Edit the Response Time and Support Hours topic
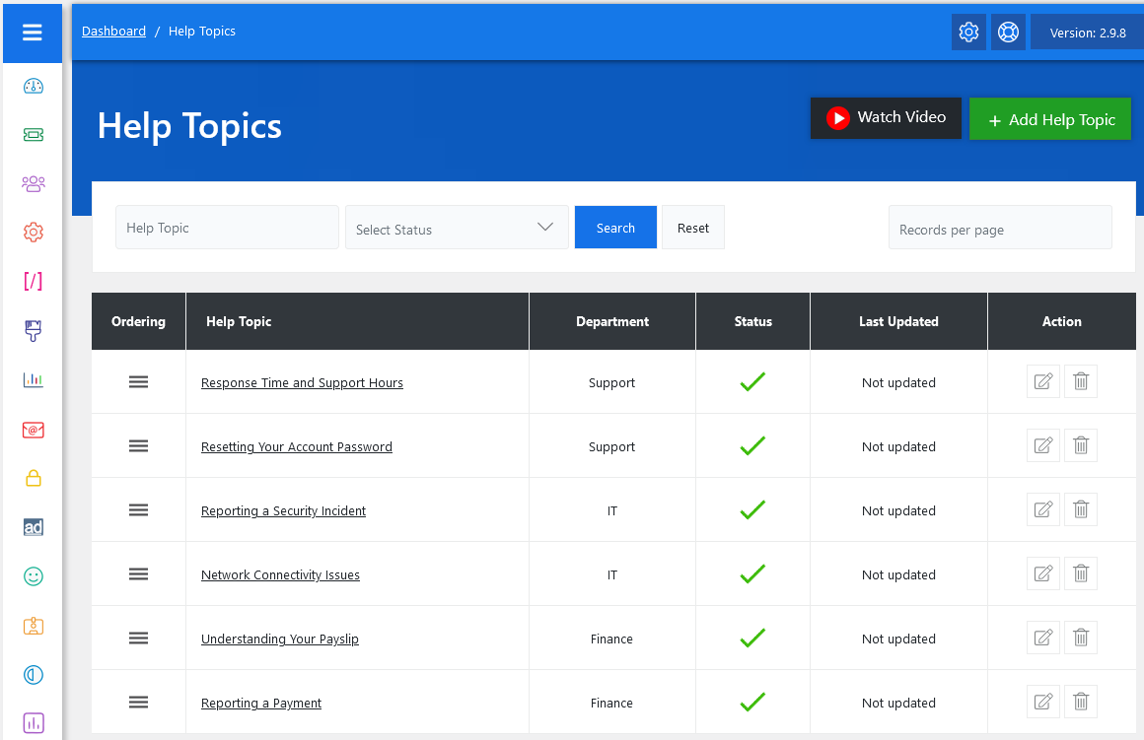This screenshot has height=740, width=1144. 1042,381
